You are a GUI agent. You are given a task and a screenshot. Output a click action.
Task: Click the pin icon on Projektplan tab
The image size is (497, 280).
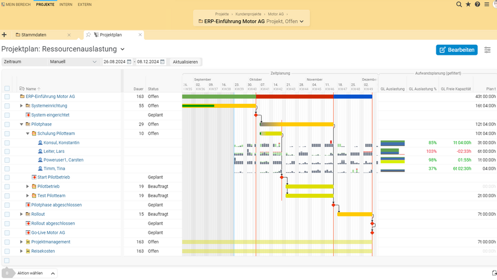tap(89, 35)
